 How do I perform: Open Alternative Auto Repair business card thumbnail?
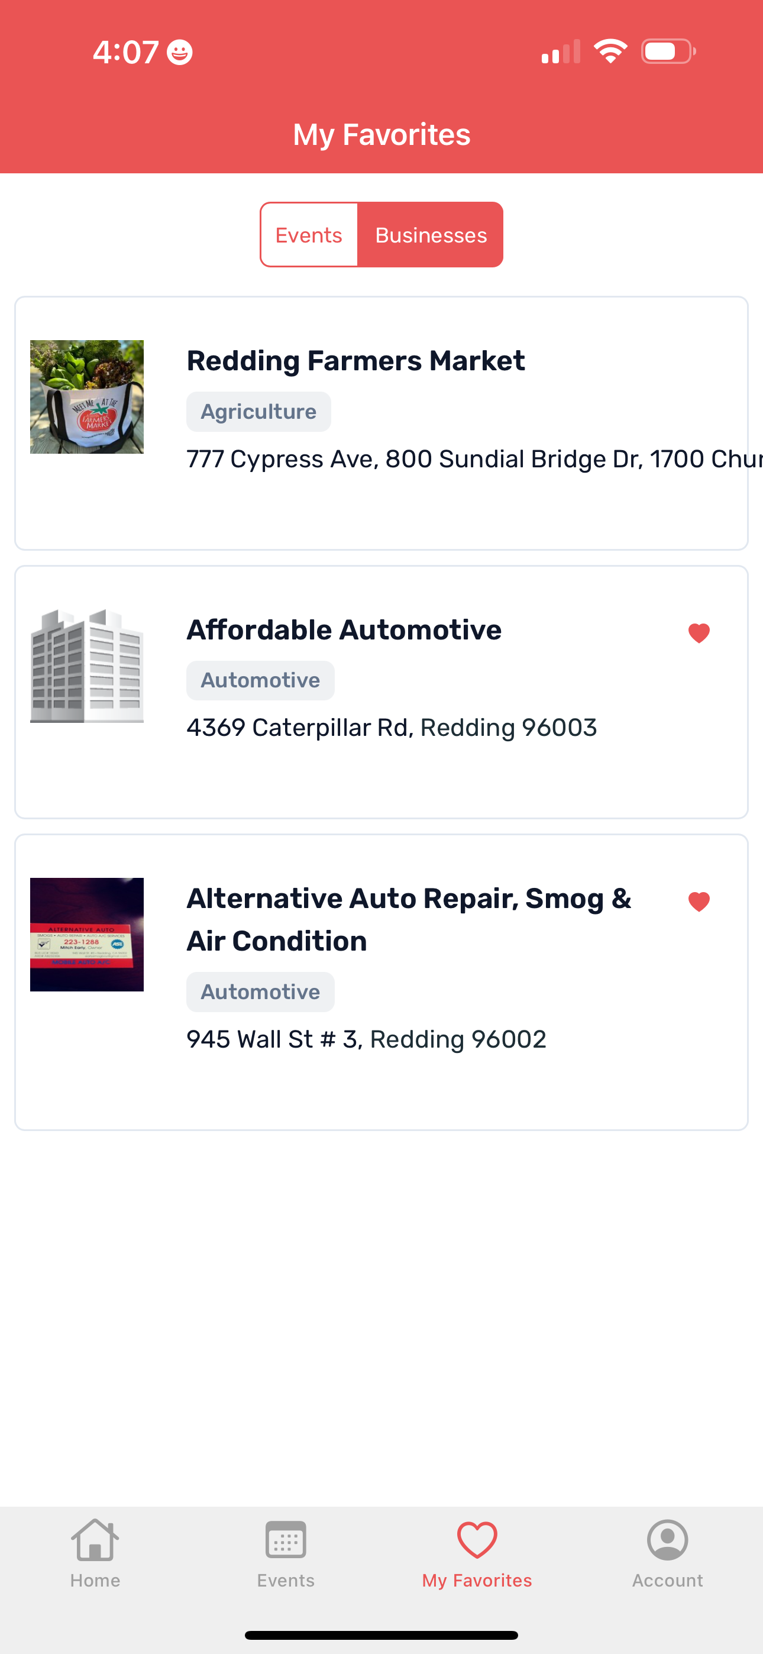point(87,934)
